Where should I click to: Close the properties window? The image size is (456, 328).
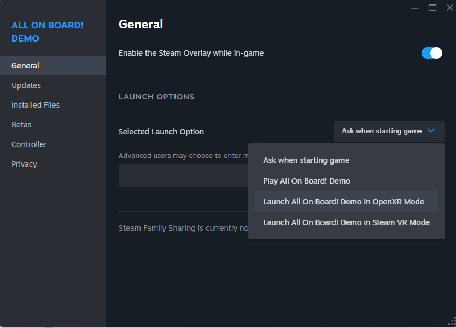(449, 8)
